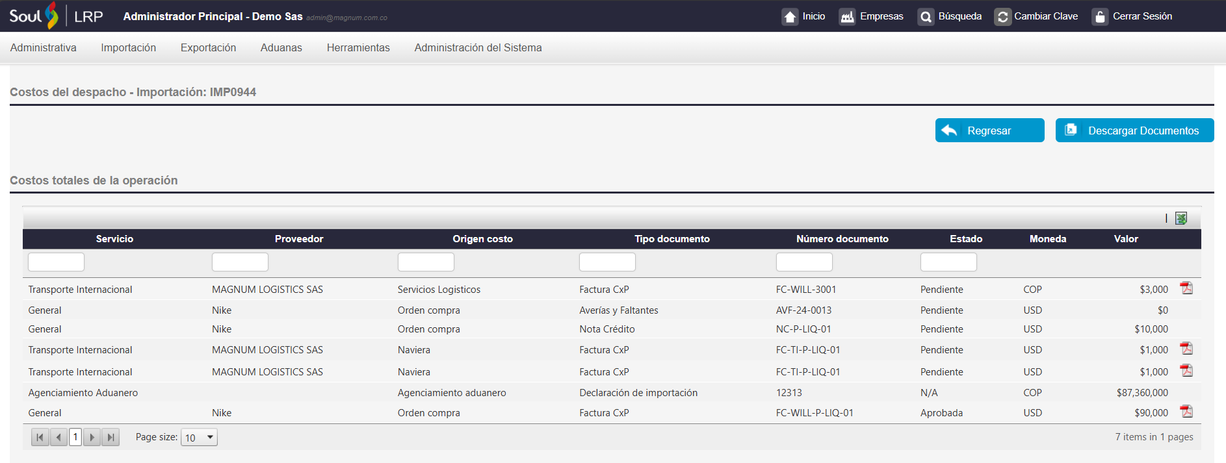
Task: Click the N/A status cell
Action: click(x=929, y=393)
